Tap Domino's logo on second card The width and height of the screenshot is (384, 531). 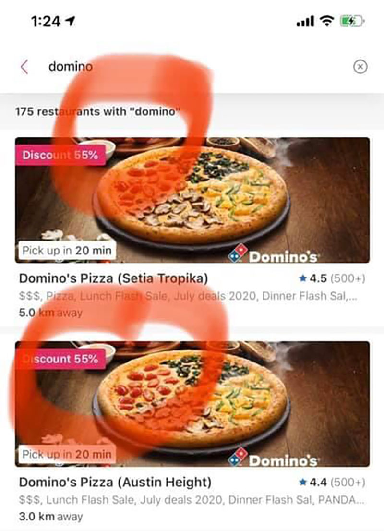point(273,459)
